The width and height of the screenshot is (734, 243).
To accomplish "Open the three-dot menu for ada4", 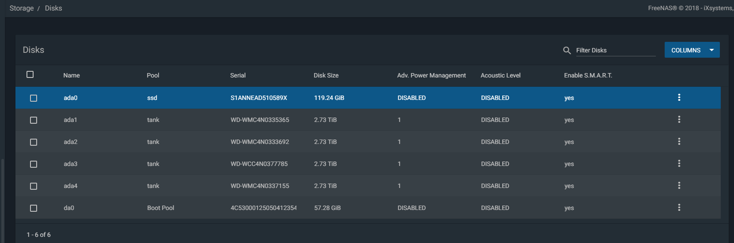I will [x=679, y=185].
